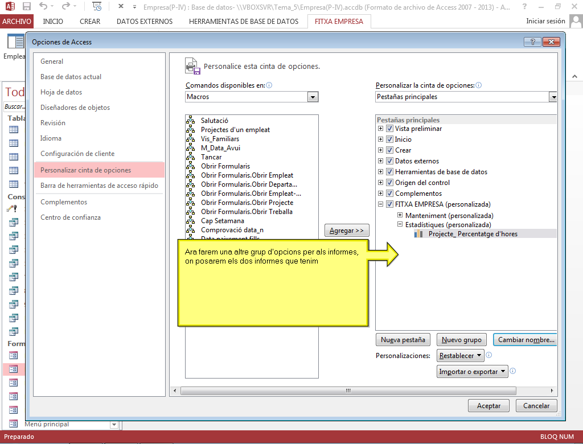This screenshot has width=583, height=444.
Task: Click info icon beside Personalizar la cinta de opciones
Action: [478, 85]
